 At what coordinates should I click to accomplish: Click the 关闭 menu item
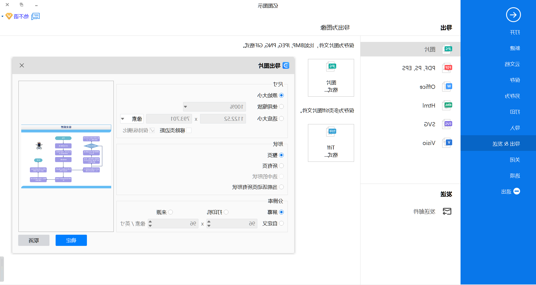[x=515, y=160]
